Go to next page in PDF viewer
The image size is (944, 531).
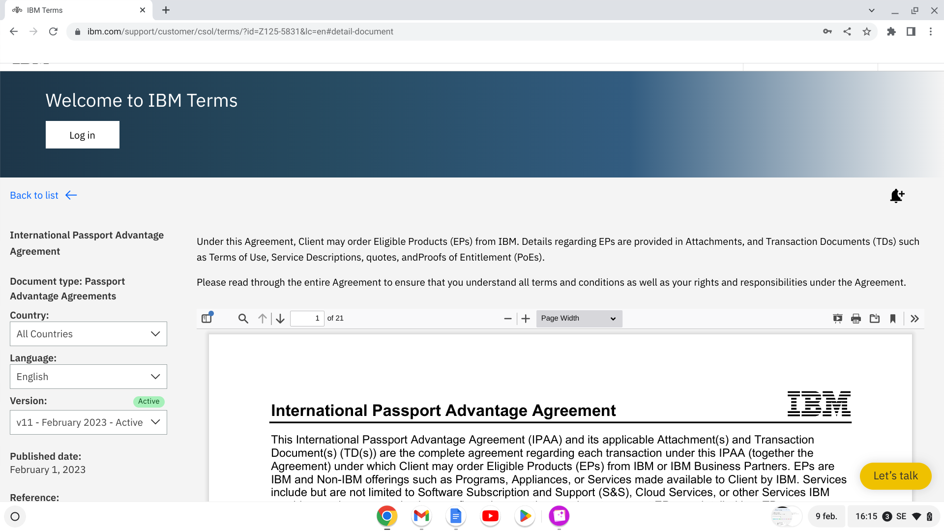pos(280,319)
